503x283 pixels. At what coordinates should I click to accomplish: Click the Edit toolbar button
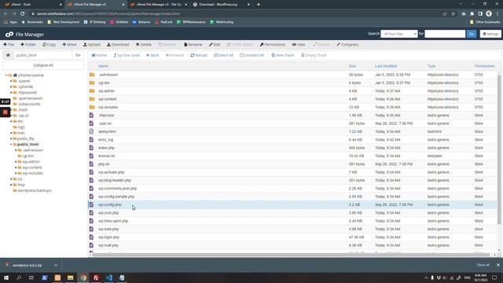tap(215, 45)
